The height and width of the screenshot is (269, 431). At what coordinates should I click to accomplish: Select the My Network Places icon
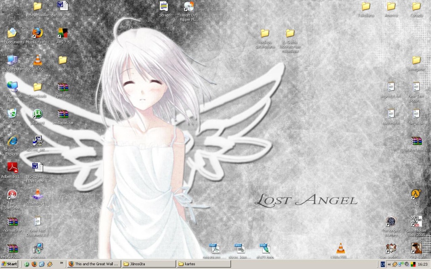click(x=12, y=92)
